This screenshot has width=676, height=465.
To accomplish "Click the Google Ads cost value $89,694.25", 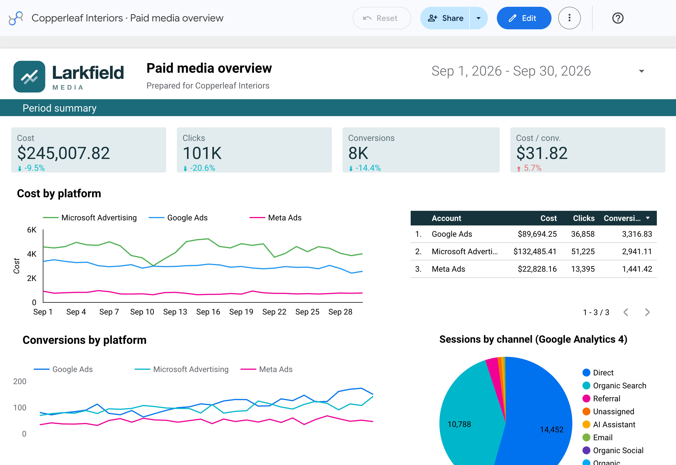I will (537, 234).
